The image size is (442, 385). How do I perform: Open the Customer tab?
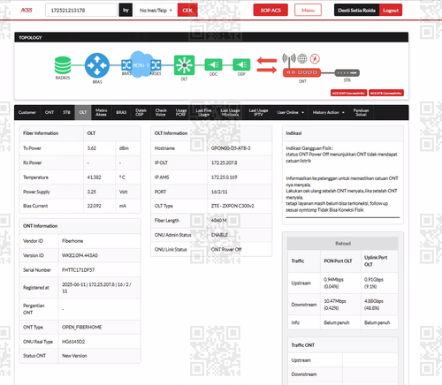[x=27, y=112]
